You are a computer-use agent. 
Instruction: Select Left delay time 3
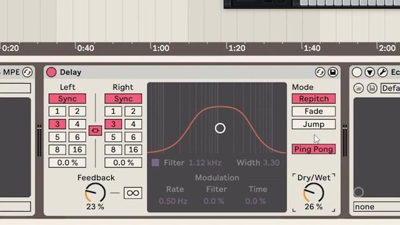point(57,124)
